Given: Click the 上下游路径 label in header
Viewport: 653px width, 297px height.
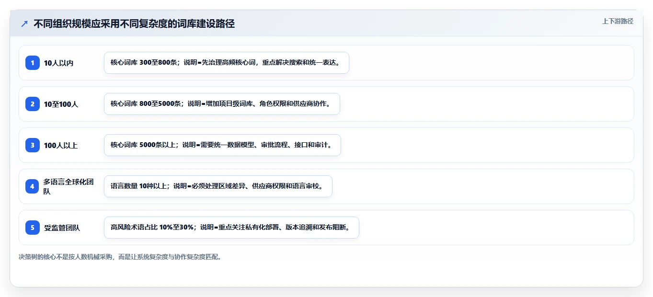Looking at the screenshot, I should (x=618, y=21).
